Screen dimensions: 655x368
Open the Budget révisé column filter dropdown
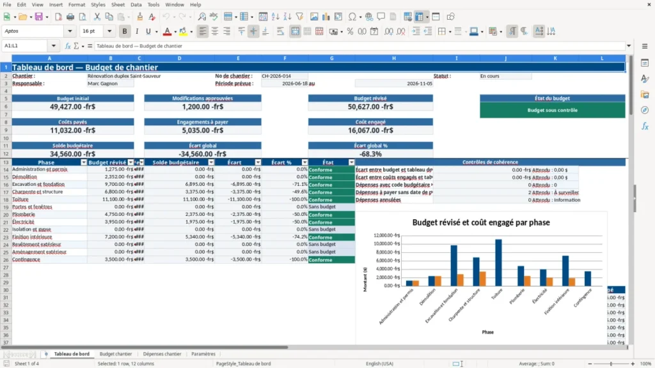(x=130, y=162)
